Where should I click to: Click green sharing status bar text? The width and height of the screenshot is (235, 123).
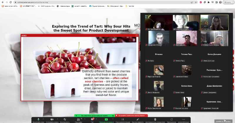(x=94, y=116)
